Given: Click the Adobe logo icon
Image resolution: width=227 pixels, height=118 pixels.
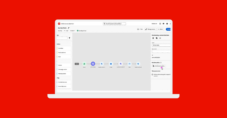Looking at the screenshot, I should pyautogui.click(x=59, y=24).
